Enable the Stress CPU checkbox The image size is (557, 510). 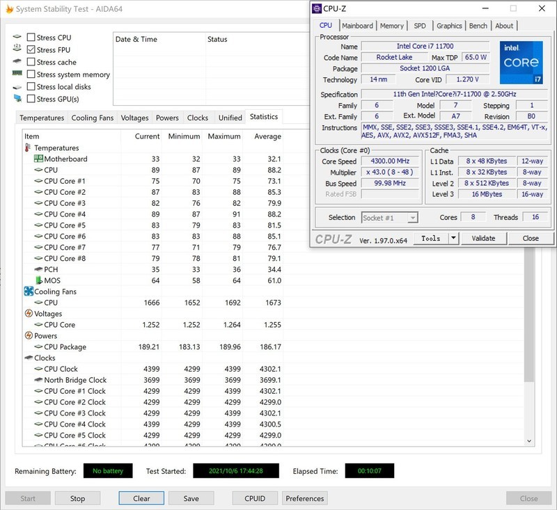tap(31, 38)
